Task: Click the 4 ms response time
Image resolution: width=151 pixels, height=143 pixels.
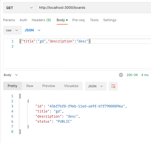Action: click(145, 75)
